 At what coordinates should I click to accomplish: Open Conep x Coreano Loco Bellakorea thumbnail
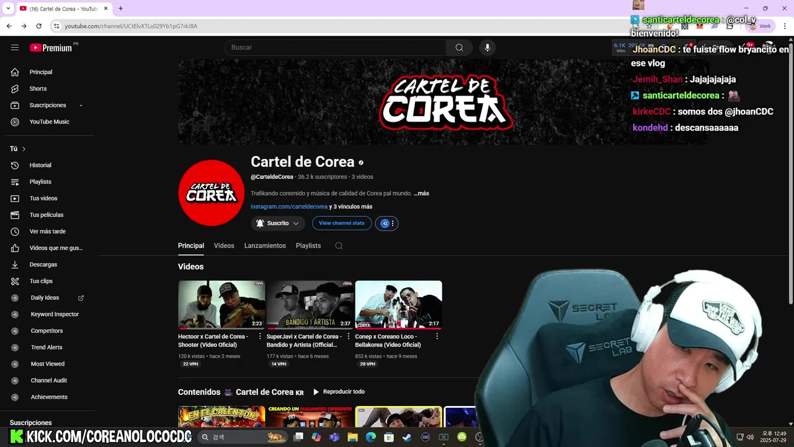coord(398,305)
